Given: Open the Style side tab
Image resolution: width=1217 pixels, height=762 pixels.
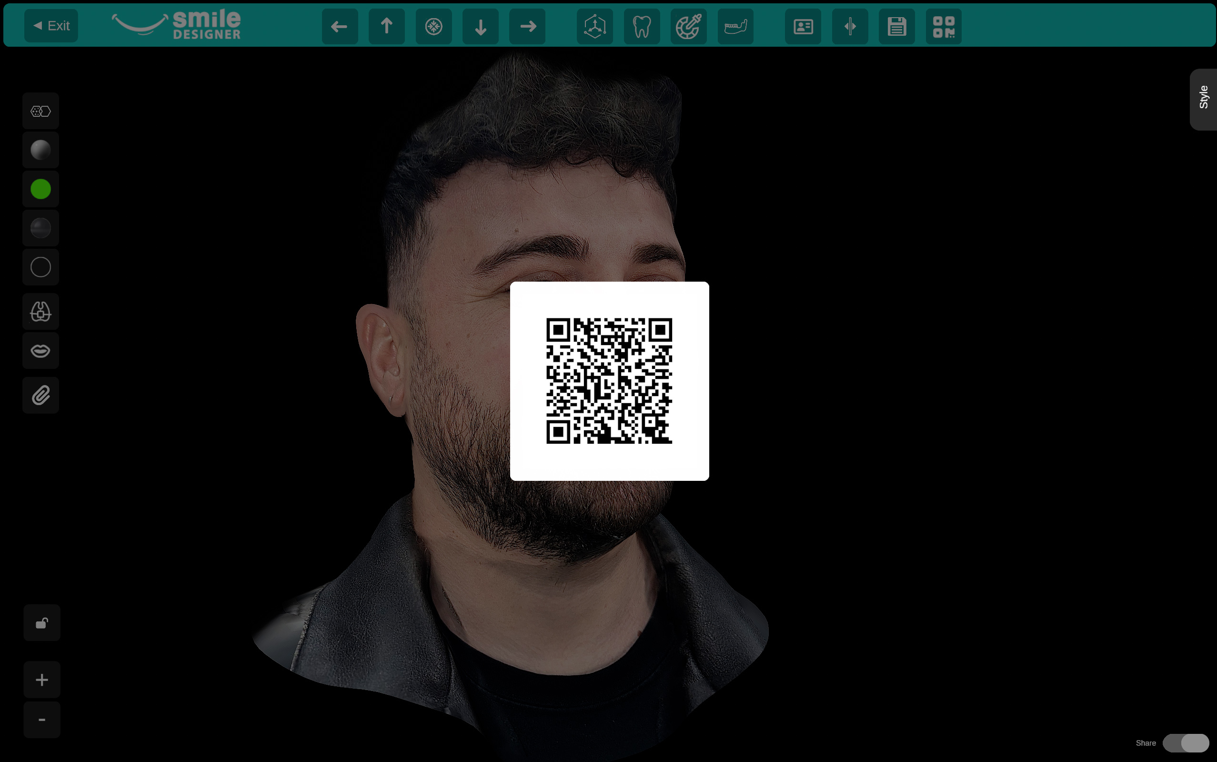Looking at the screenshot, I should pos(1203,99).
